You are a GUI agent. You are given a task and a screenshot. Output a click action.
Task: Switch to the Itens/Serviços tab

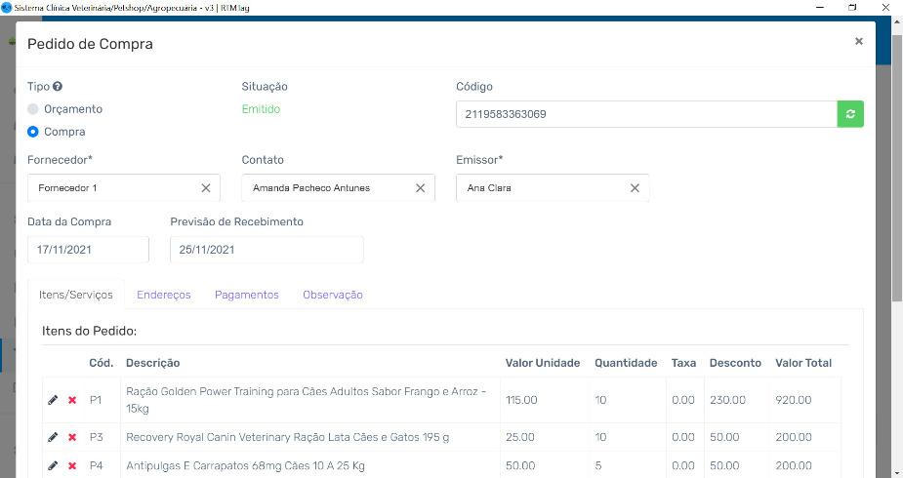click(x=76, y=295)
